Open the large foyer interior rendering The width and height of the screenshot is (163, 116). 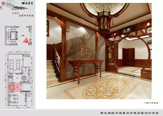99,51
